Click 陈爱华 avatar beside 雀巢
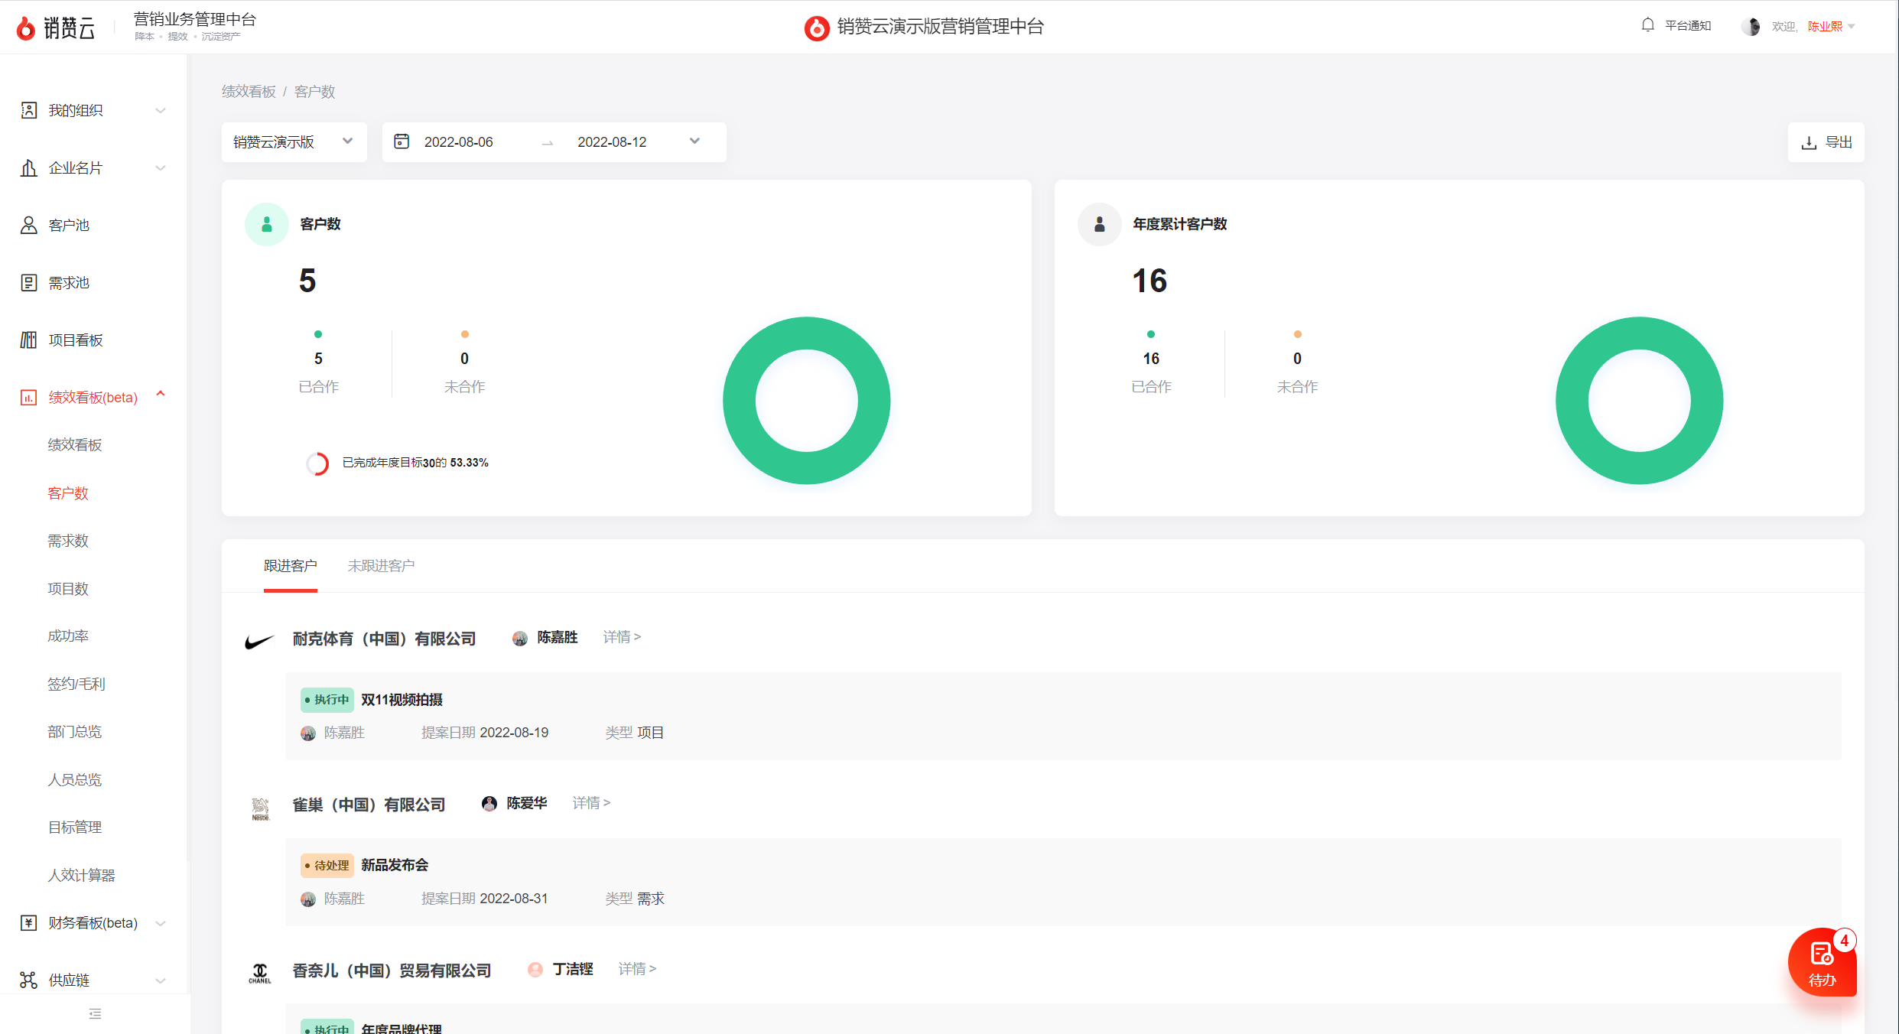Screen dimensions: 1899x1034 489,803
